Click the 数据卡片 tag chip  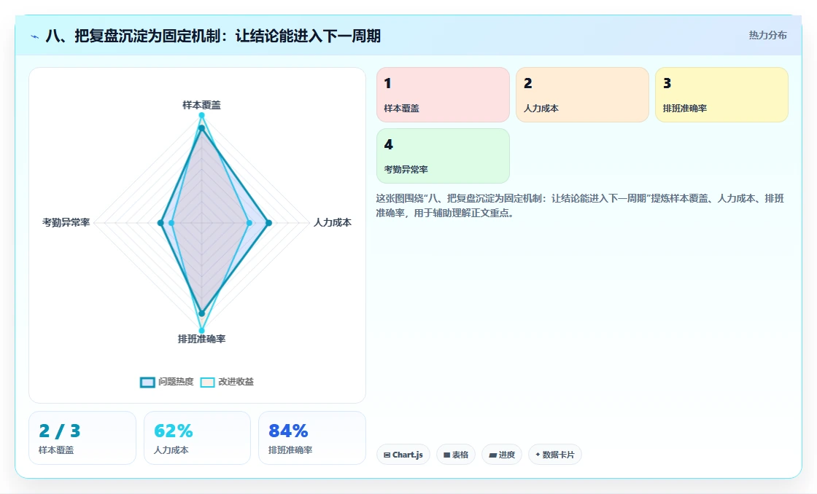click(555, 455)
